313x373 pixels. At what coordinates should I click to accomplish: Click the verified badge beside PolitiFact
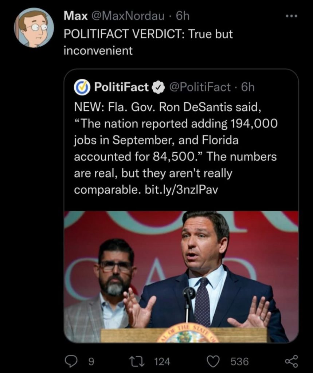(x=157, y=87)
